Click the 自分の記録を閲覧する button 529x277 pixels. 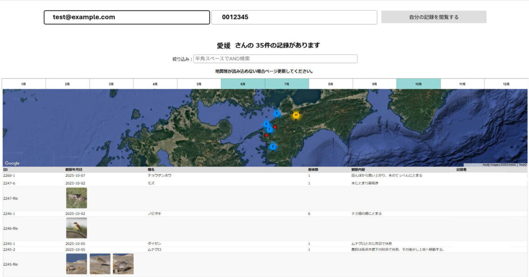(x=433, y=17)
